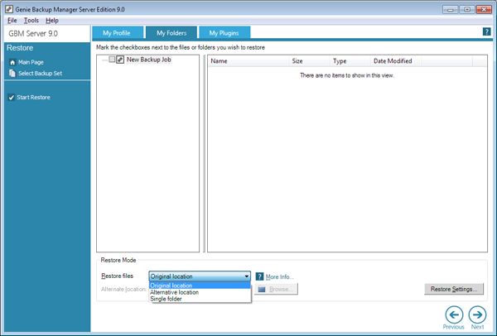Sort by the Name column header
Viewport: 497px width, 336px height.
click(248, 61)
